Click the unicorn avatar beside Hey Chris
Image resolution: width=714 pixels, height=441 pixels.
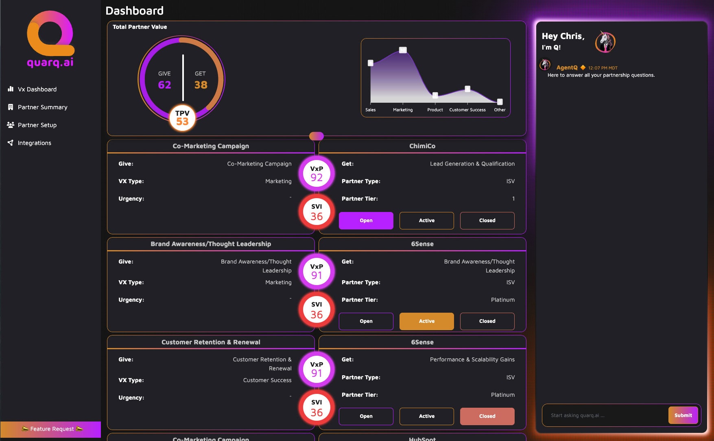605,42
